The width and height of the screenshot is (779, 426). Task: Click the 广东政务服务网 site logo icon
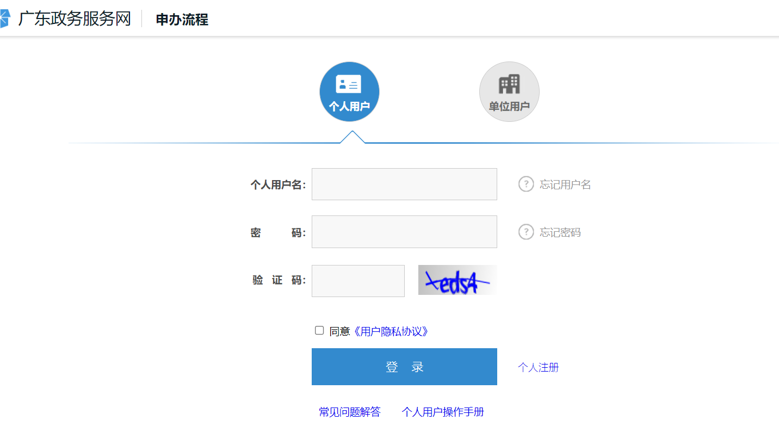(5, 19)
